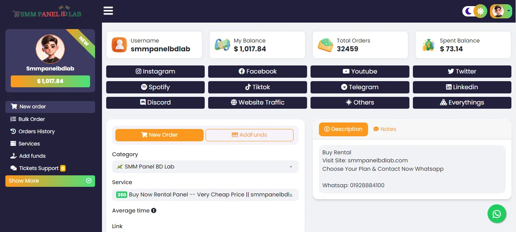Filter services by Instagram
Viewport: 516px width, 232px height.
[155, 72]
